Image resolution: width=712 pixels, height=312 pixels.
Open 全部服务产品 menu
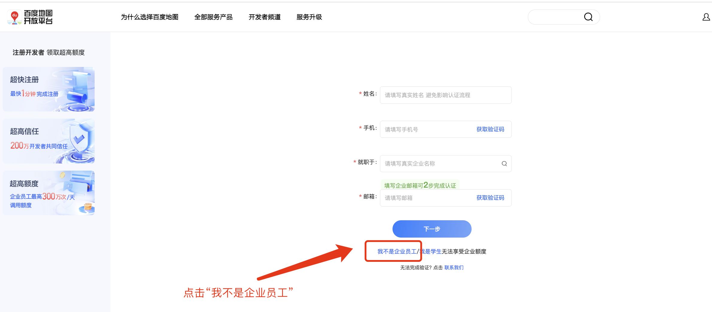213,17
